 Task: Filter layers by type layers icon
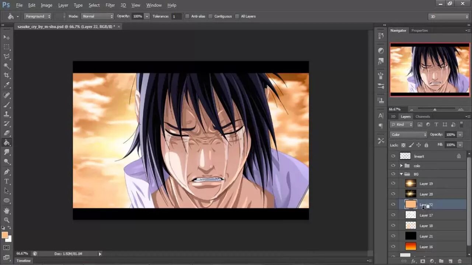tap(436, 125)
